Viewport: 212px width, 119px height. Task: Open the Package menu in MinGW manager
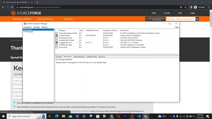tap(36, 27)
